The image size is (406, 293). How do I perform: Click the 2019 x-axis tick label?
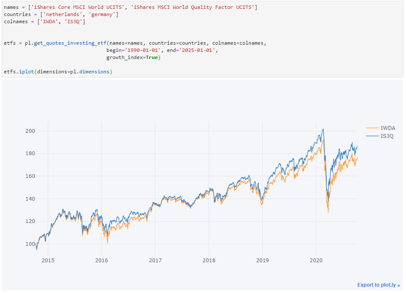(263, 260)
